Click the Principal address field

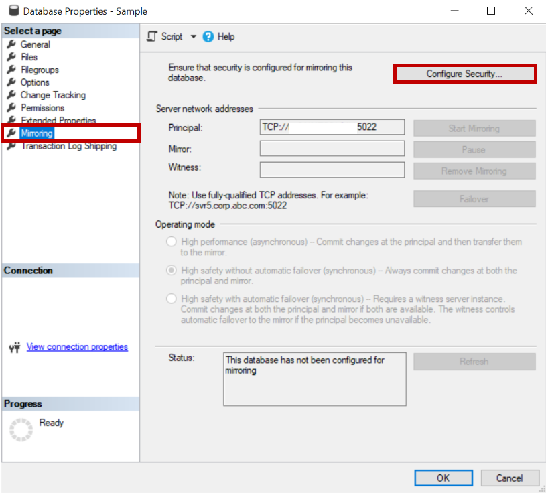332,127
